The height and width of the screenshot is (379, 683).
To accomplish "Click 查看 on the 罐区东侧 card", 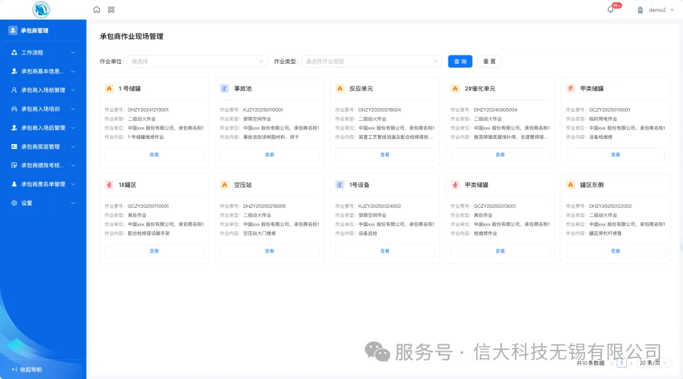I will pos(615,251).
